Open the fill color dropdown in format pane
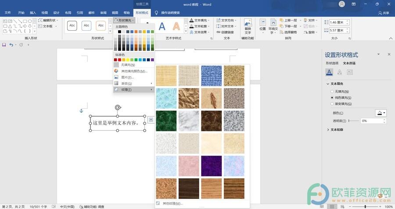Image resolution: width=395 pixels, height=209 pixels. click(x=381, y=113)
